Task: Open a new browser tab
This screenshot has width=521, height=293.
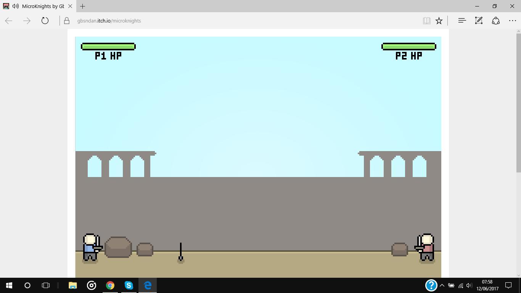Action: click(82, 6)
